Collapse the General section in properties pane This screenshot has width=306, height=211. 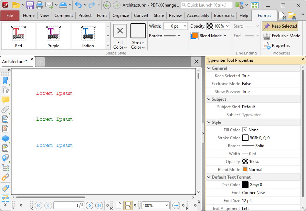pos(209,68)
